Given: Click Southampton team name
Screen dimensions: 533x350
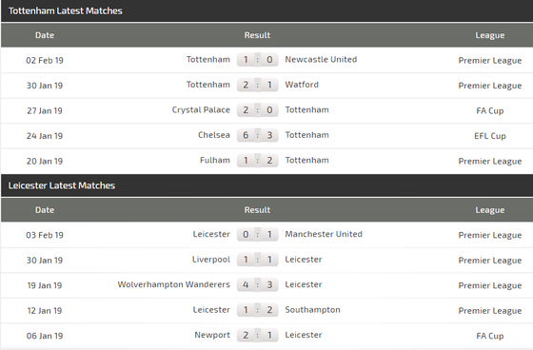Looking at the screenshot, I should point(312,310).
